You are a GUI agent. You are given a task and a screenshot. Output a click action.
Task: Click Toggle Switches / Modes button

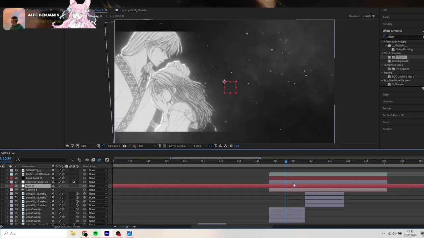[x=66, y=226]
